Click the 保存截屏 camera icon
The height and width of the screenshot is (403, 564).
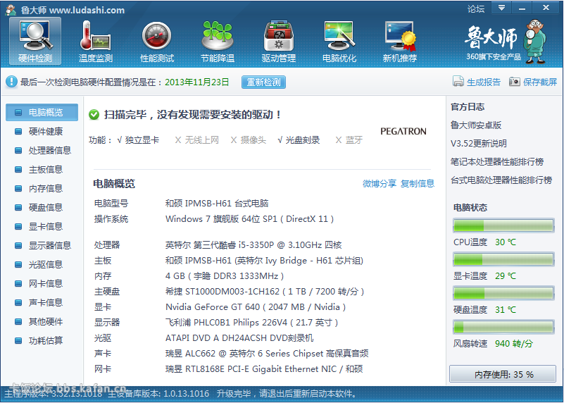click(x=515, y=82)
